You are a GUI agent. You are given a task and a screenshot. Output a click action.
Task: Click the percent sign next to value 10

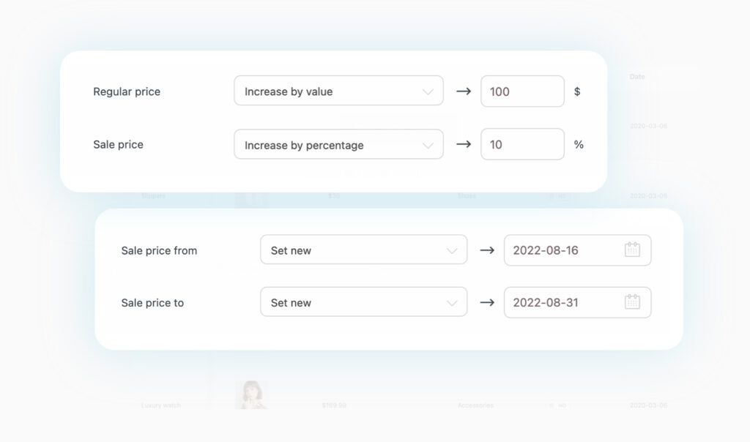pyautogui.click(x=579, y=144)
